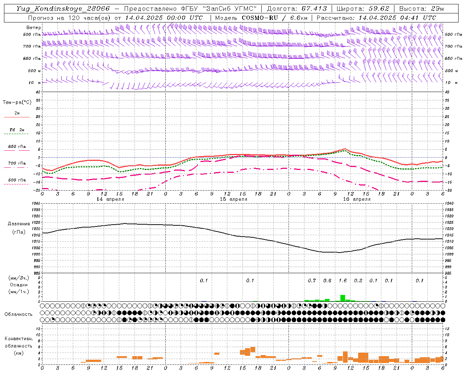Click the date label 14 апреля

click(x=110, y=199)
